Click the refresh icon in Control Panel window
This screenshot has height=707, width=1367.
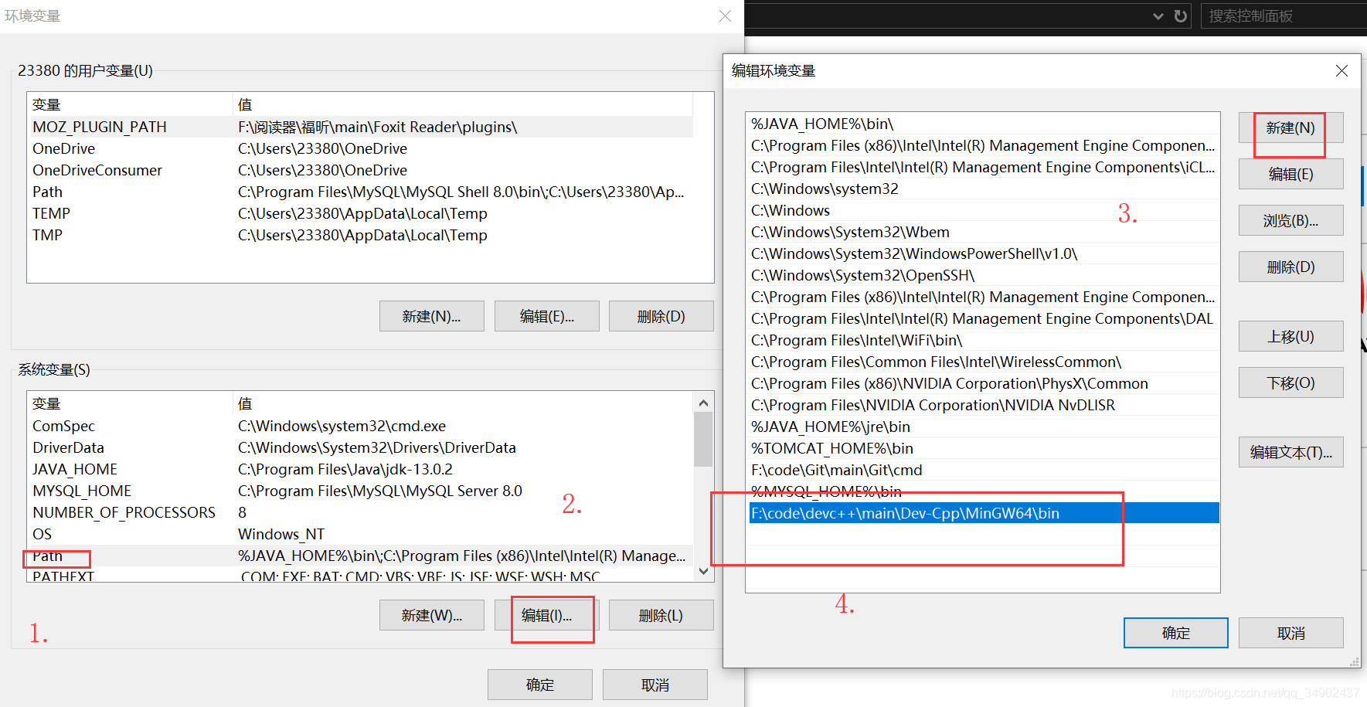(x=1180, y=15)
